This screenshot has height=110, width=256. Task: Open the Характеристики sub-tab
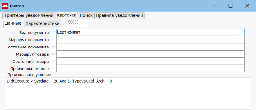tap(42, 23)
